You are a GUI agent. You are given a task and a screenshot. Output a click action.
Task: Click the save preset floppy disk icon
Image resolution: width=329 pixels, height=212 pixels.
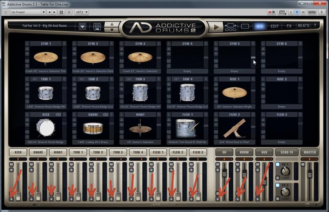tap(97, 27)
